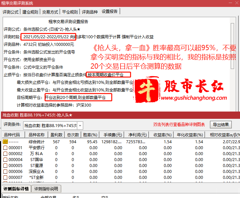Screen dimensions: 240x198
Task: Select the 评测品种 tab
Action: (x=89, y=12)
